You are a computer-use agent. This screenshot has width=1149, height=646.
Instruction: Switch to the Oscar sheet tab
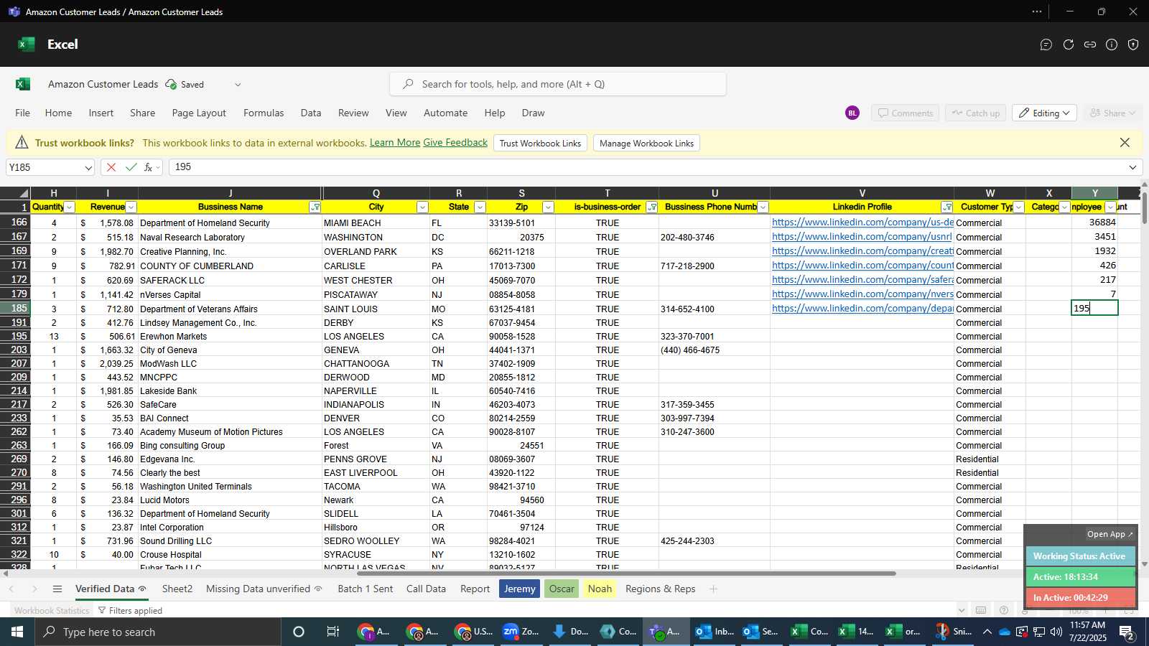click(562, 589)
